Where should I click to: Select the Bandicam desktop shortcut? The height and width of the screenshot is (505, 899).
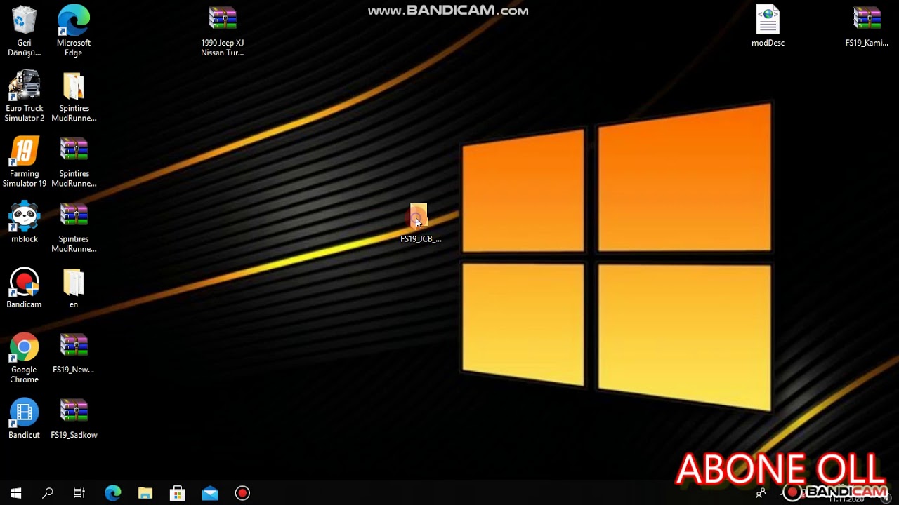(24, 282)
